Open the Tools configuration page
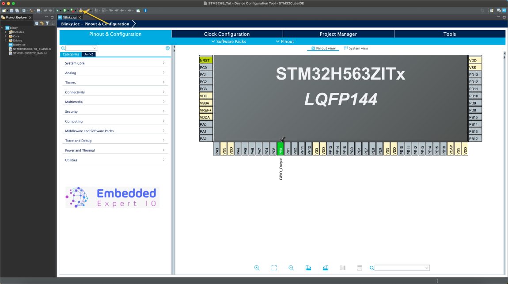 coord(449,34)
